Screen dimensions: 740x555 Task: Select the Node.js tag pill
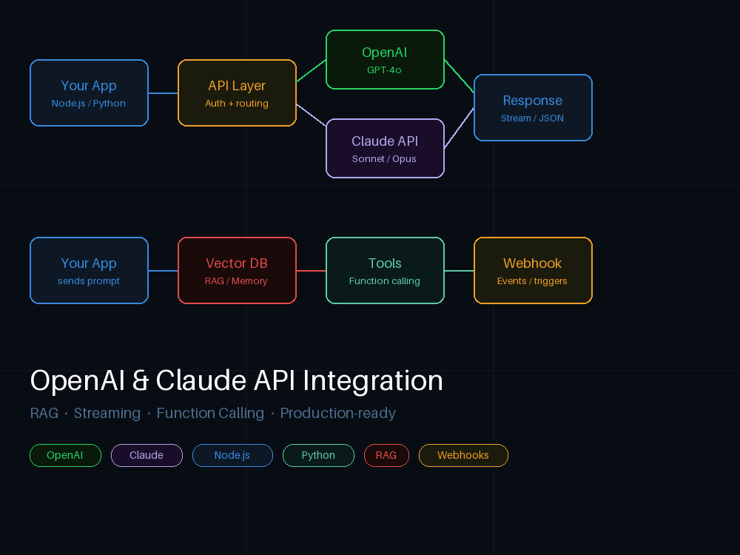[x=232, y=455]
